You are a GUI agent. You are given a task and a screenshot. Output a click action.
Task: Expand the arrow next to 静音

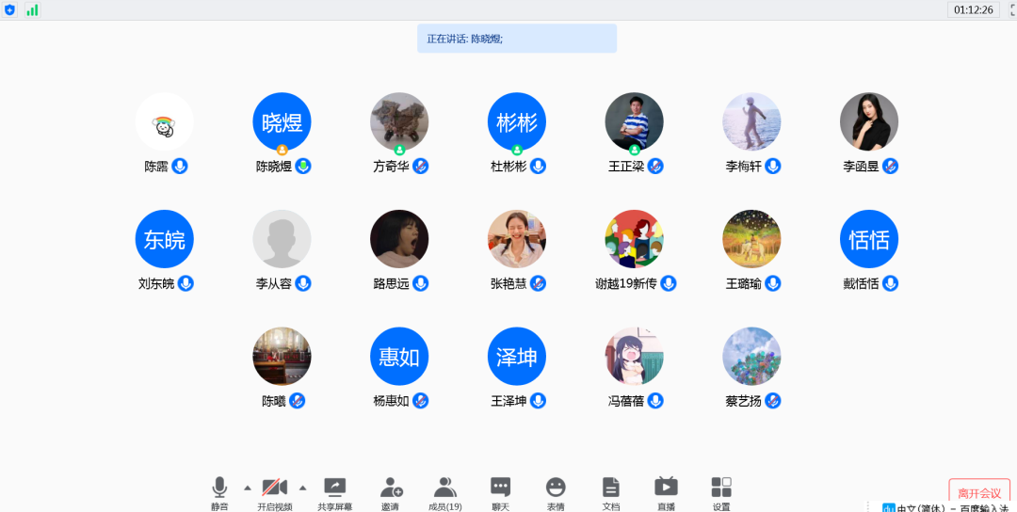point(248,488)
